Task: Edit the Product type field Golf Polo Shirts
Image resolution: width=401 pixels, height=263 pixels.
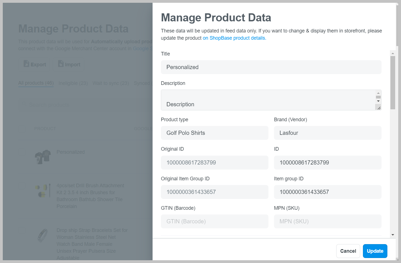Action: click(x=215, y=133)
